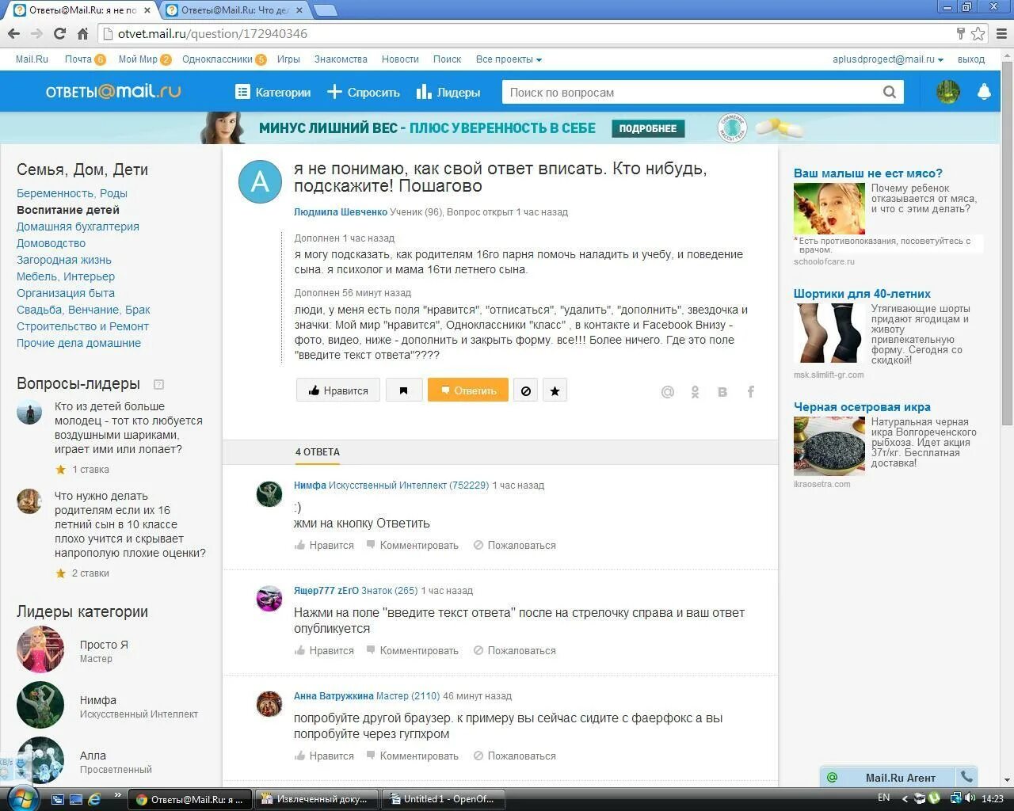Bookmark this page with the star icon
This screenshot has width=1014, height=811.
tap(978, 33)
